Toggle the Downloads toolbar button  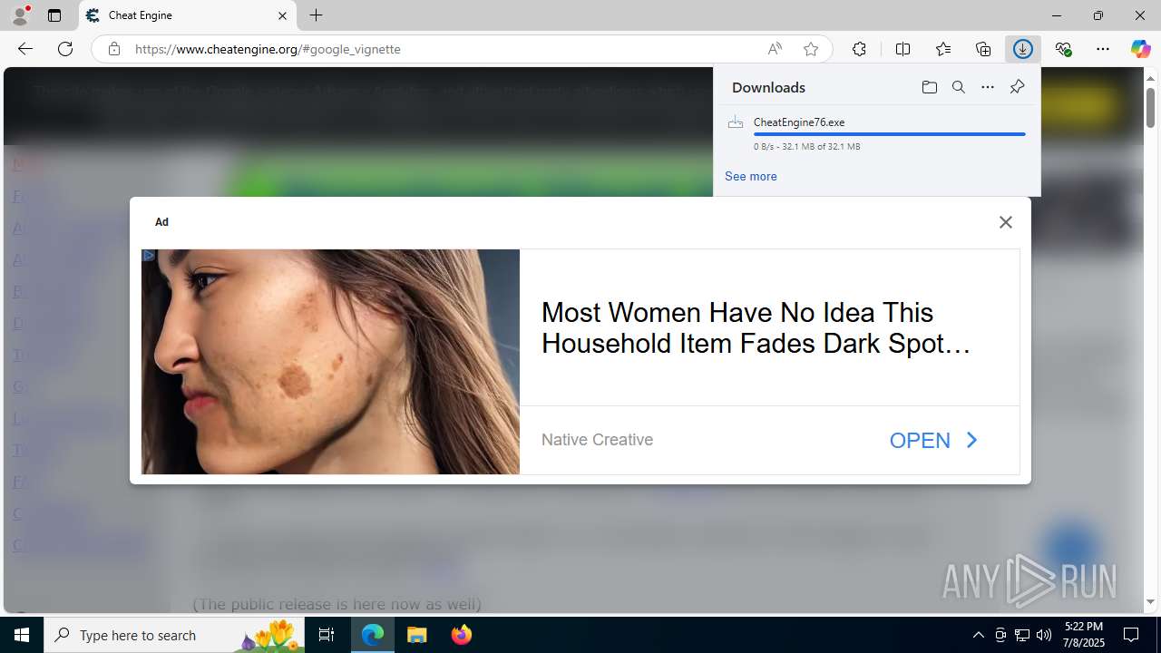[1023, 49]
